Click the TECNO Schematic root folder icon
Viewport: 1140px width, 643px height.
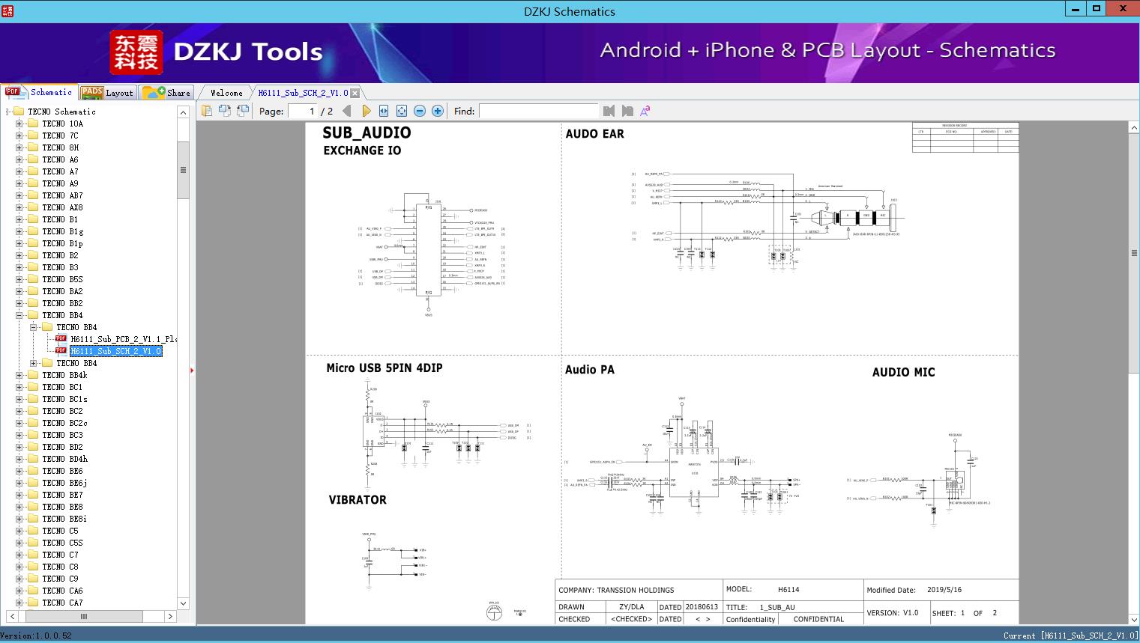(x=19, y=112)
